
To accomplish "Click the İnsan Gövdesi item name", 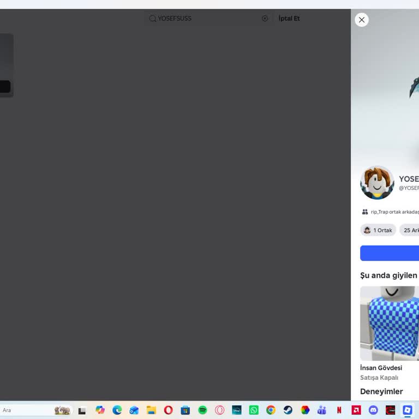I will (x=381, y=368).
